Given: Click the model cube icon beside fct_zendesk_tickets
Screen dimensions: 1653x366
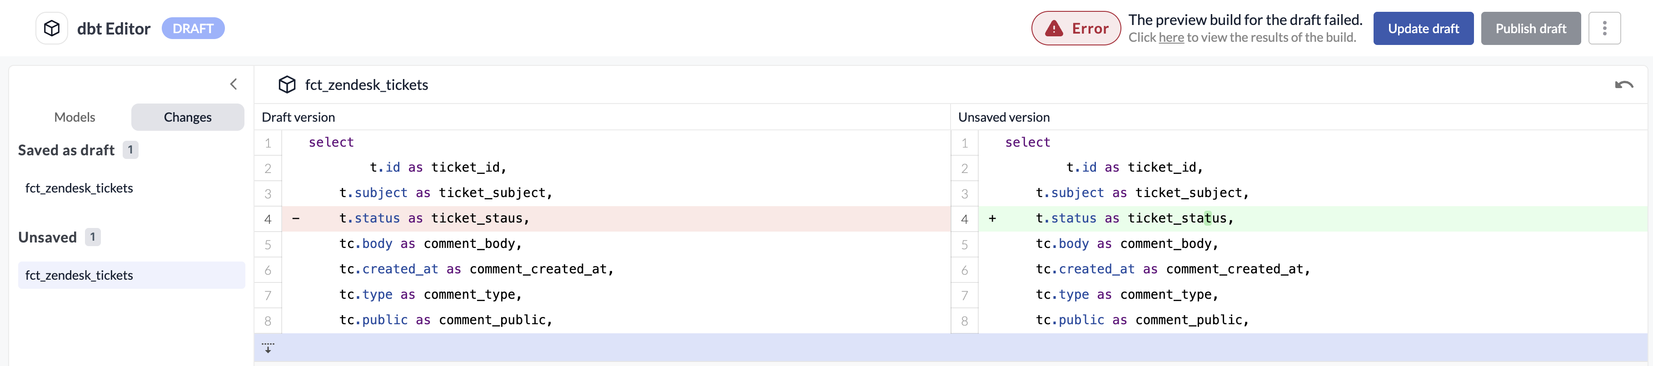Looking at the screenshot, I should (x=287, y=84).
